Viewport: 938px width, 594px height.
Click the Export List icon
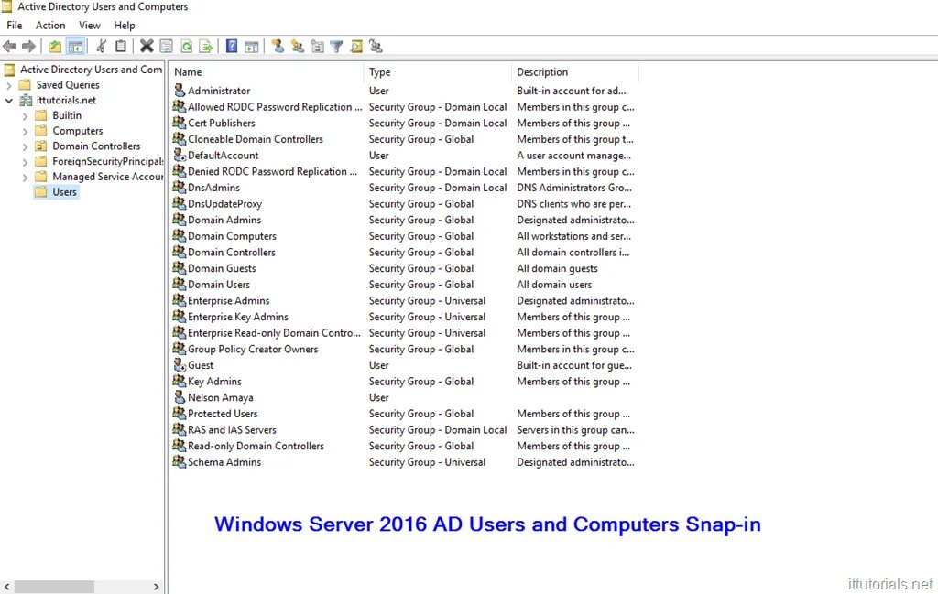point(206,46)
